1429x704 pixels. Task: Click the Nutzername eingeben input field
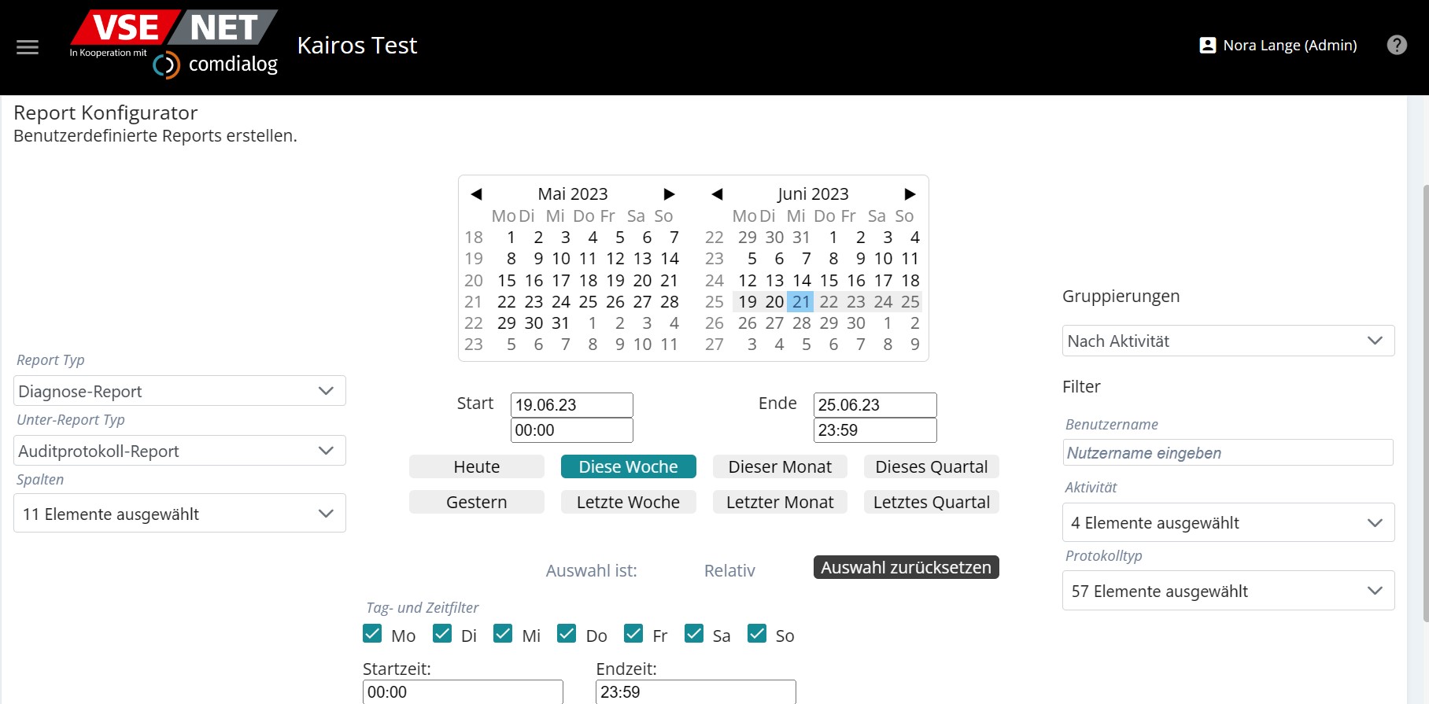pyautogui.click(x=1228, y=453)
